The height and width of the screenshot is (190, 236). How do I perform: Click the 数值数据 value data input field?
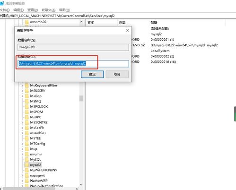coord(73,64)
